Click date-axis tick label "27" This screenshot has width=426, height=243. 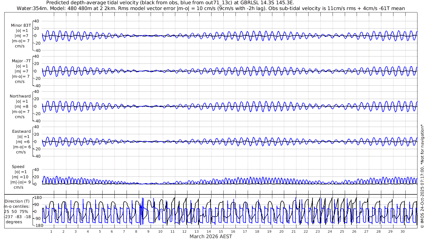click(366, 231)
